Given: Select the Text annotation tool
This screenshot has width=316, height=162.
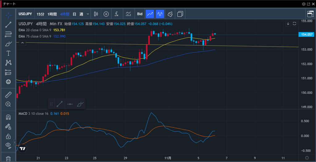Looking at the screenshot, I should click(8, 53).
